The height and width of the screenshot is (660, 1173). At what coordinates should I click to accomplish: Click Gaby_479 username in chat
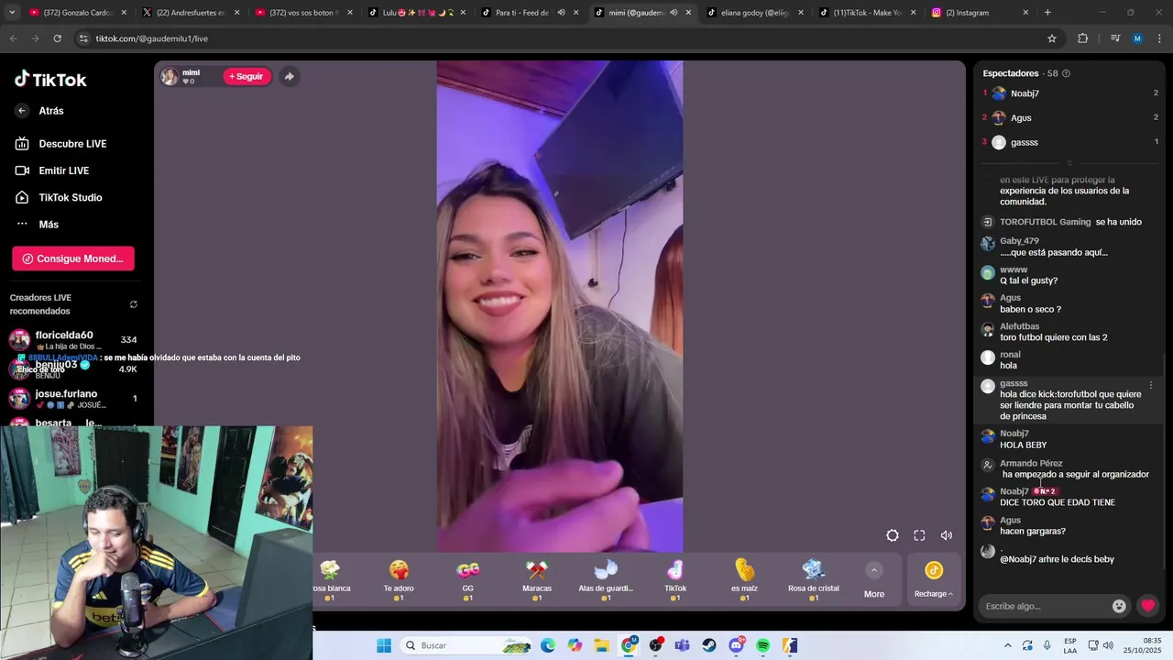1019,241
